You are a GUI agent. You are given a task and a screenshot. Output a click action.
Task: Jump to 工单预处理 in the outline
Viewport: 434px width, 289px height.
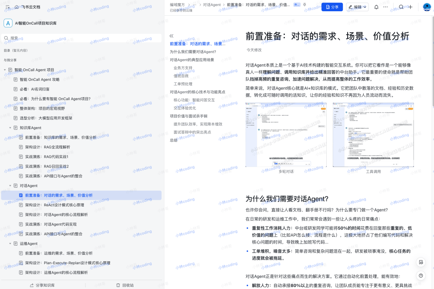(x=183, y=84)
